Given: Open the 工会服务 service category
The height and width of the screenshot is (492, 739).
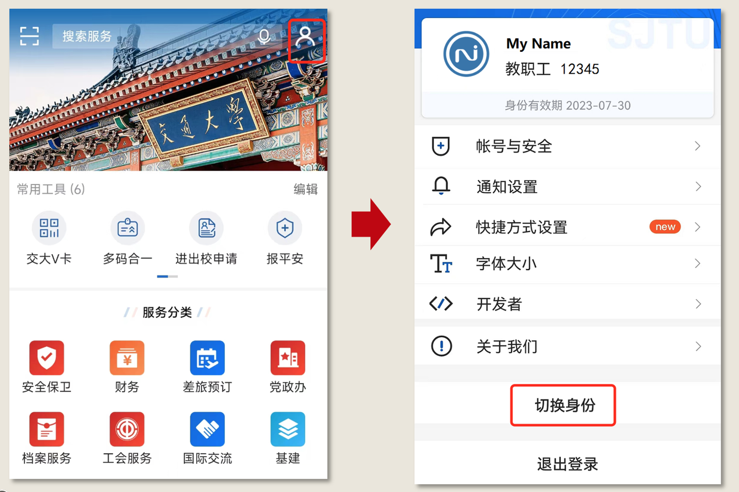Looking at the screenshot, I should [127, 429].
